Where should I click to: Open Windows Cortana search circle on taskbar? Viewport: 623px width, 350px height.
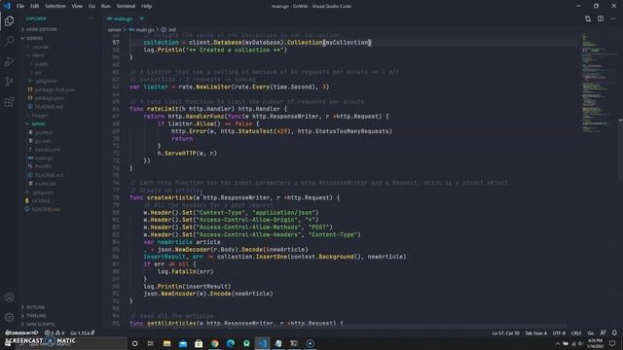(x=134, y=343)
